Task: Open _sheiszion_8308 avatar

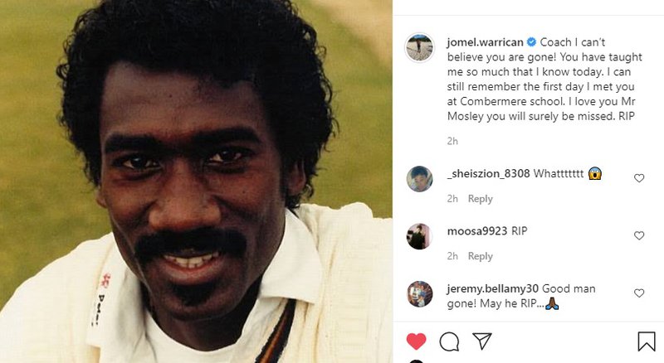Action: click(x=419, y=178)
